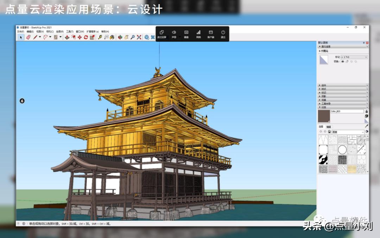Open the Rectangle tool dropdown arrow
Image resolution: width=380 pixels, height=238 pixels.
pos(61,37)
